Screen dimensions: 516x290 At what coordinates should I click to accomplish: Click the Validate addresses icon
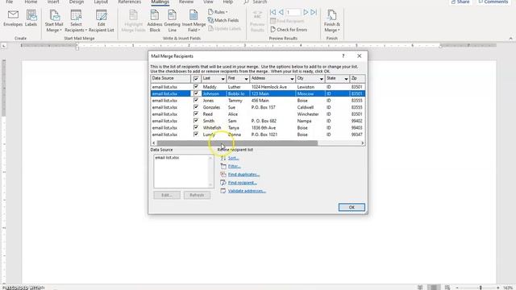point(223,191)
